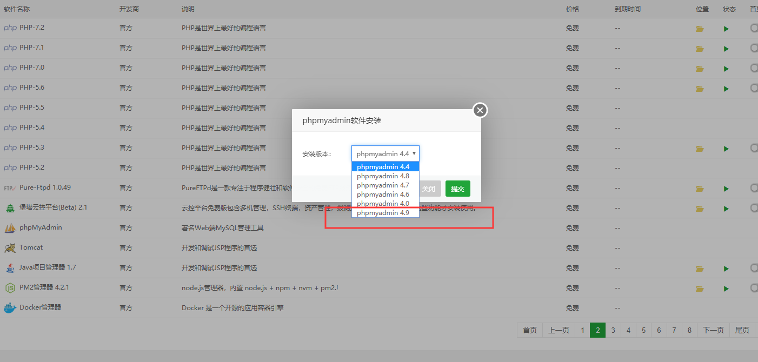Image resolution: width=758 pixels, height=362 pixels.
Task: Close the phpmyadmin install dialog with X
Action: (480, 110)
